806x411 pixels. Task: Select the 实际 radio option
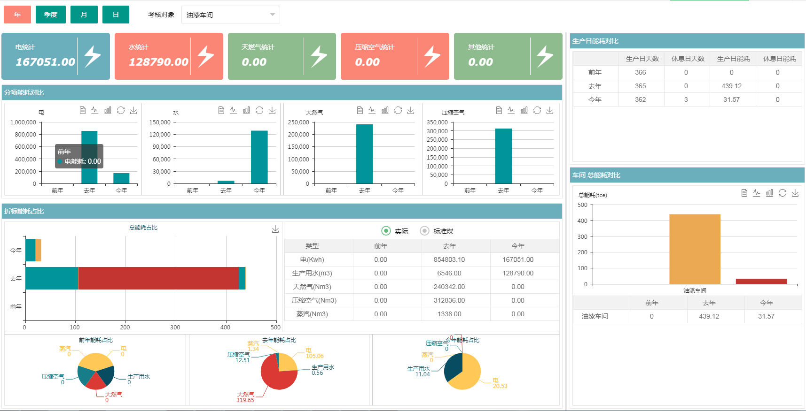point(386,231)
